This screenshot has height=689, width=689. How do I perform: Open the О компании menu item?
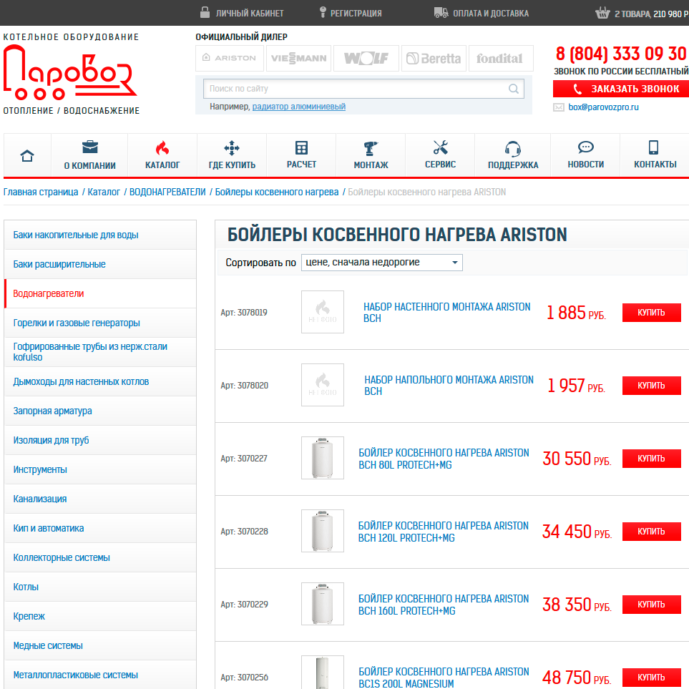coord(89,155)
